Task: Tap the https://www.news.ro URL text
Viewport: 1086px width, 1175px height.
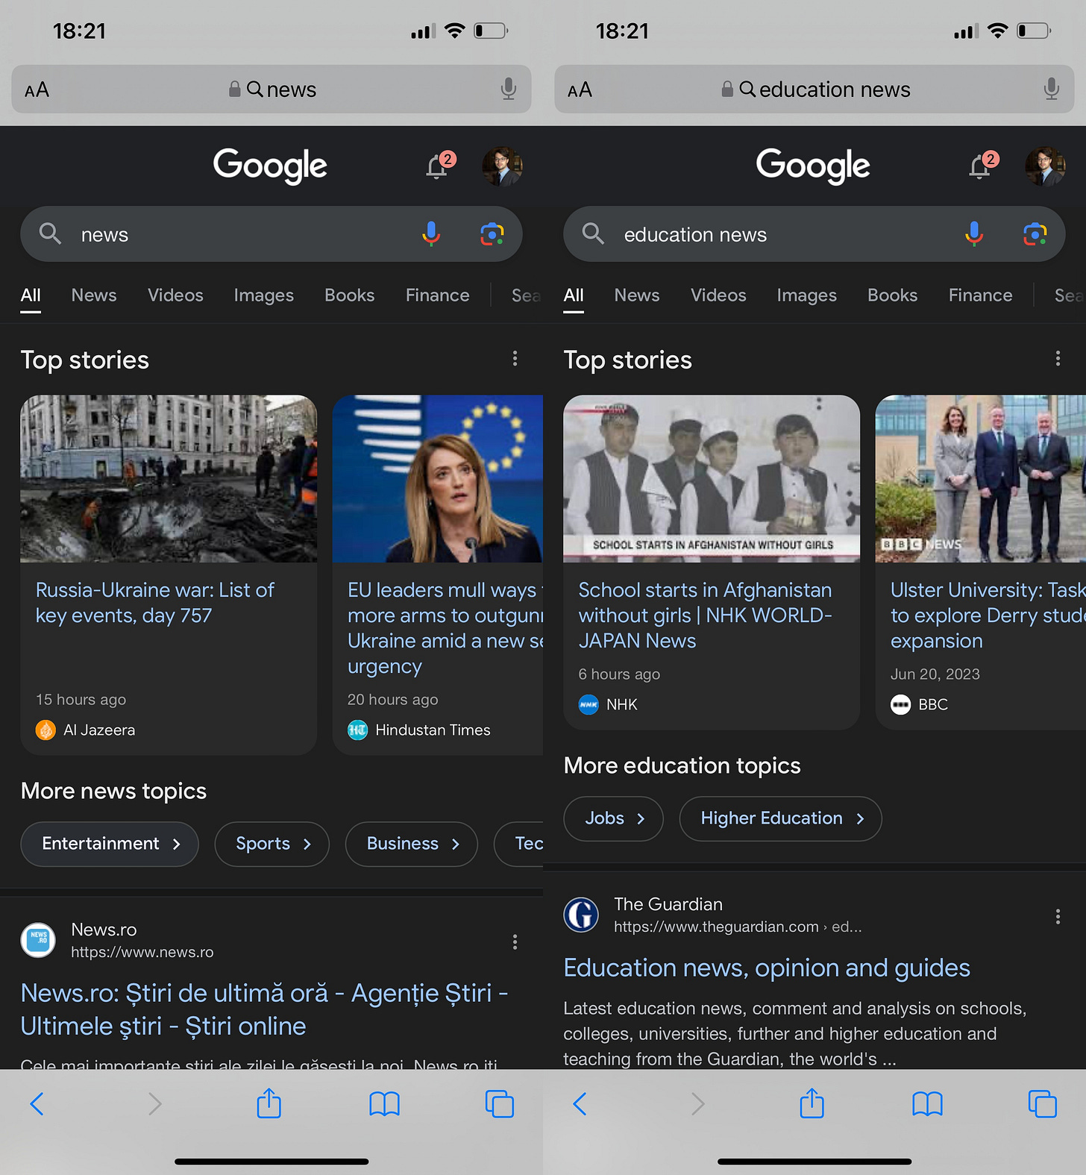Action: pos(142,952)
